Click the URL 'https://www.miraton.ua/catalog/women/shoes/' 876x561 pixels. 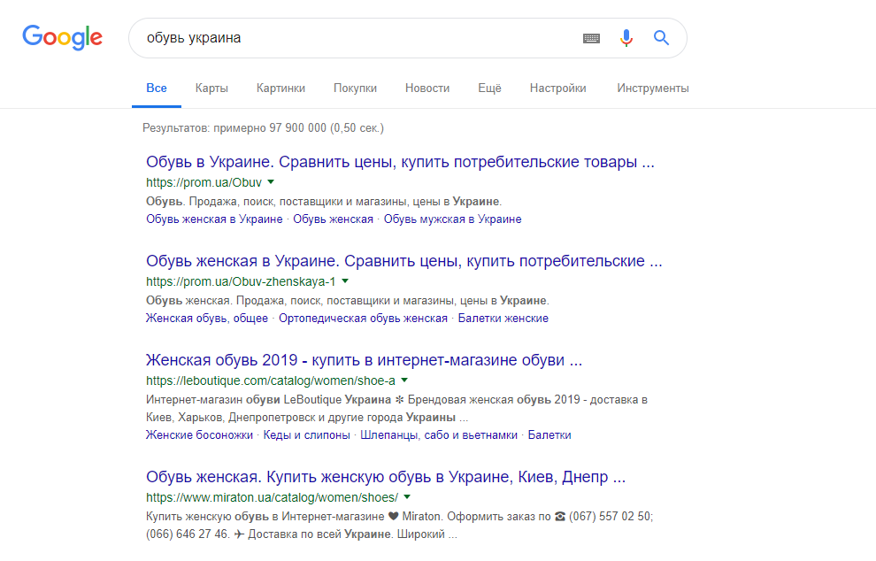coord(272,497)
